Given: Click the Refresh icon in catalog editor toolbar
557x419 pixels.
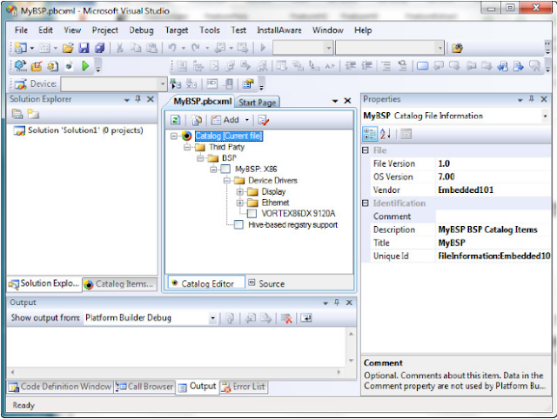Looking at the screenshot, I should pos(175,120).
